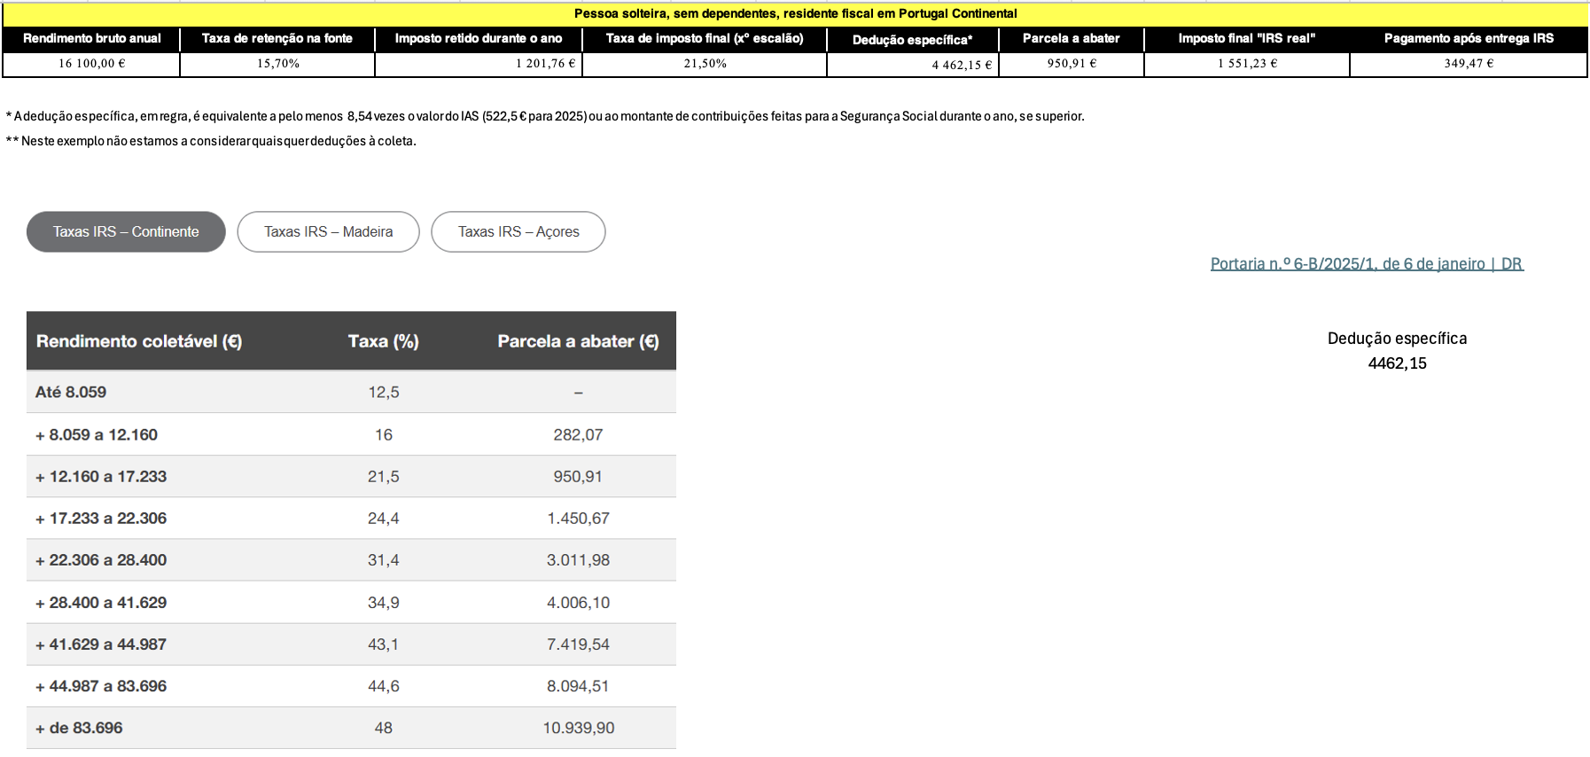Click the 10.939,90 parcela a abater value
1590x757 pixels.
point(578,728)
